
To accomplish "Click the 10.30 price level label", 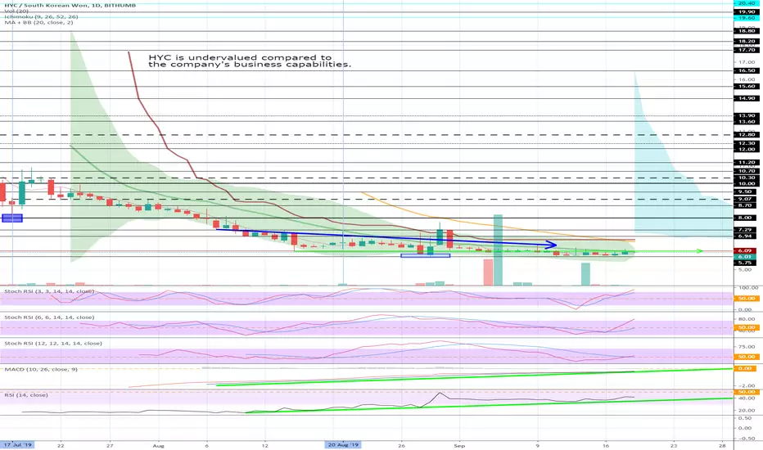I will pyautogui.click(x=747, y=178).
